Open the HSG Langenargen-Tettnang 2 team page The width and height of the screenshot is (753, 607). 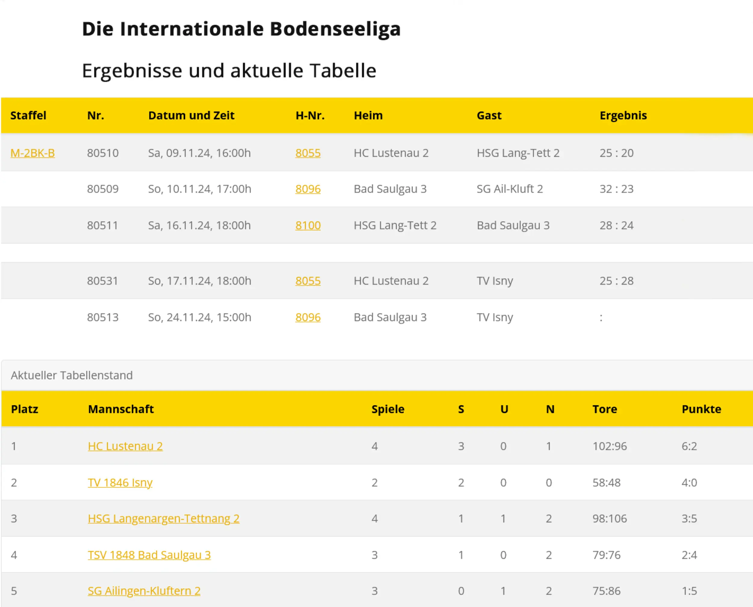click(x=164, y=518)
